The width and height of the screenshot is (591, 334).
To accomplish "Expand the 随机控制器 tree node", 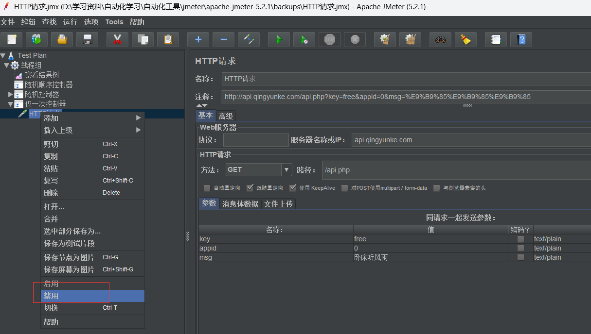I will point(11,94).
